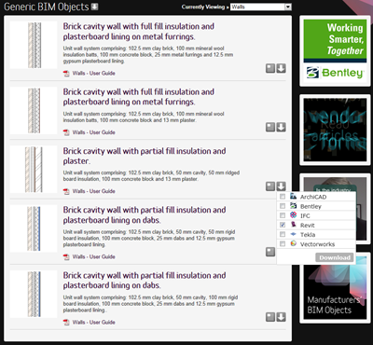Viewport: 373px width, 345px height.
Task: Click the Vectorworks logo icon in format list
Action: [293, 243]
